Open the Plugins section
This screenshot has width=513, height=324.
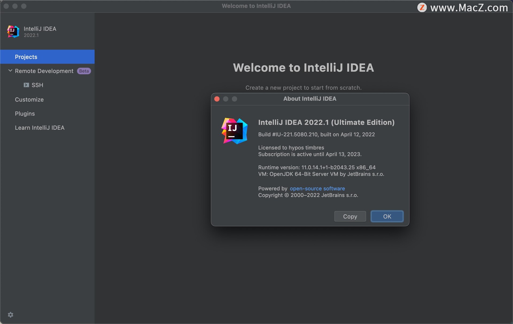(x=25, y=113)
